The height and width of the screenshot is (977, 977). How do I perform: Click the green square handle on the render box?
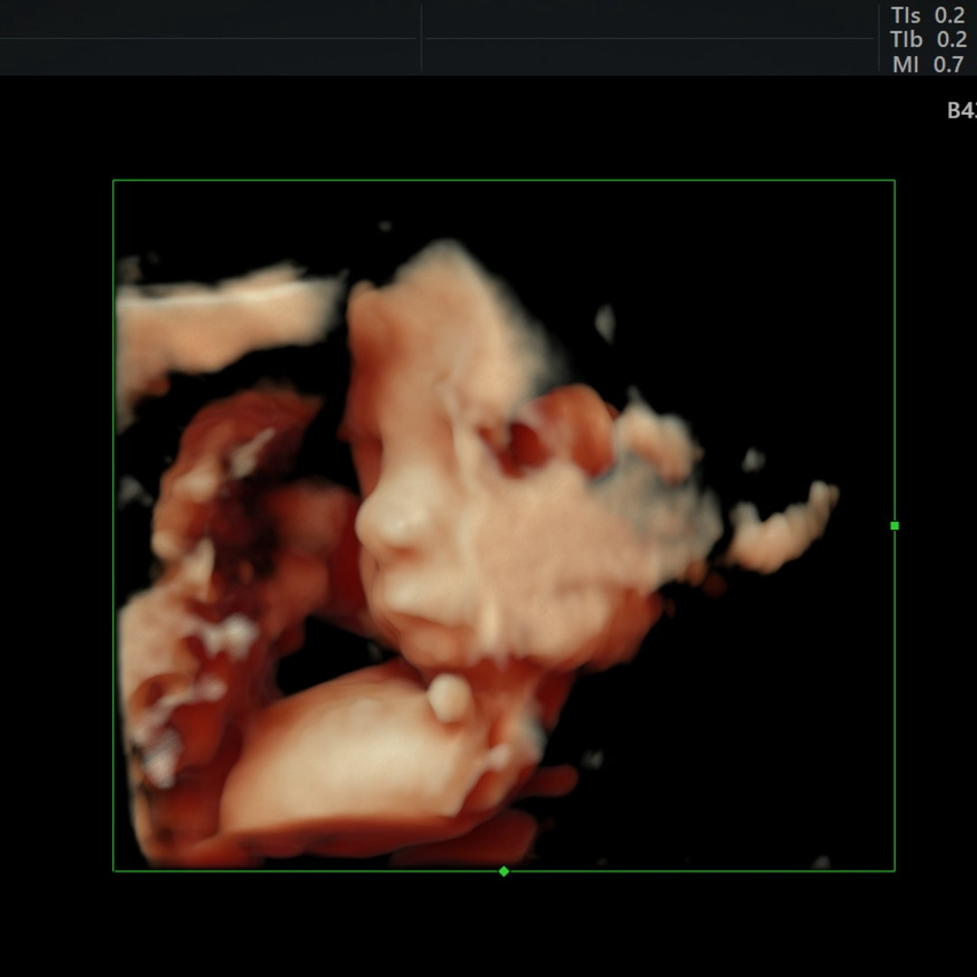click(895, 526)
